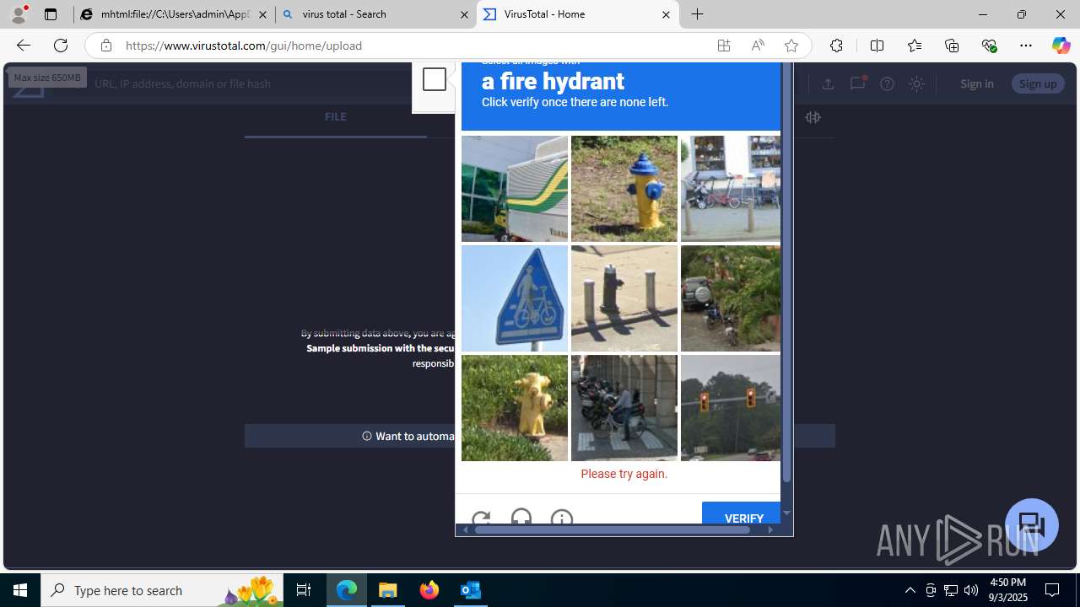The image size is (1080, 607).
Task: View site information lock icon
Action: click(x=105, y=46)
